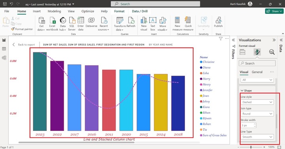Click Format painter
Screen dimensions: 285x149
click(x=22, y=29)
